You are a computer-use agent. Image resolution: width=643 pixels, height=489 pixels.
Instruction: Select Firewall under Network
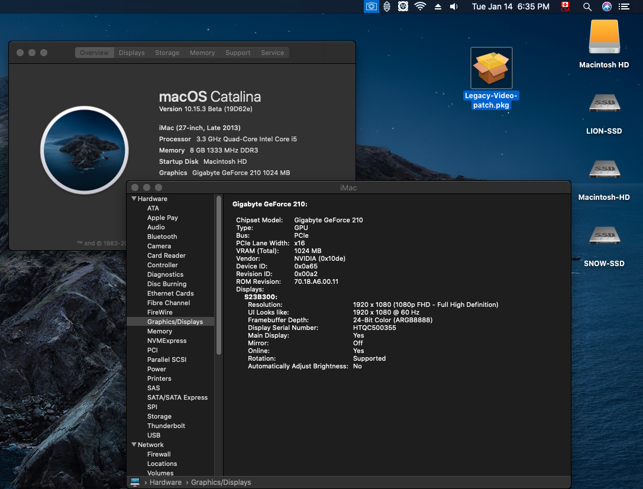tap(159, 454)
